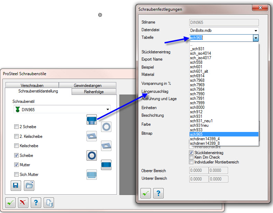Select schdinen14399_8 in the list
Image resolution: width=273 pixels, height=213 pixels.
tap(224, 143)
